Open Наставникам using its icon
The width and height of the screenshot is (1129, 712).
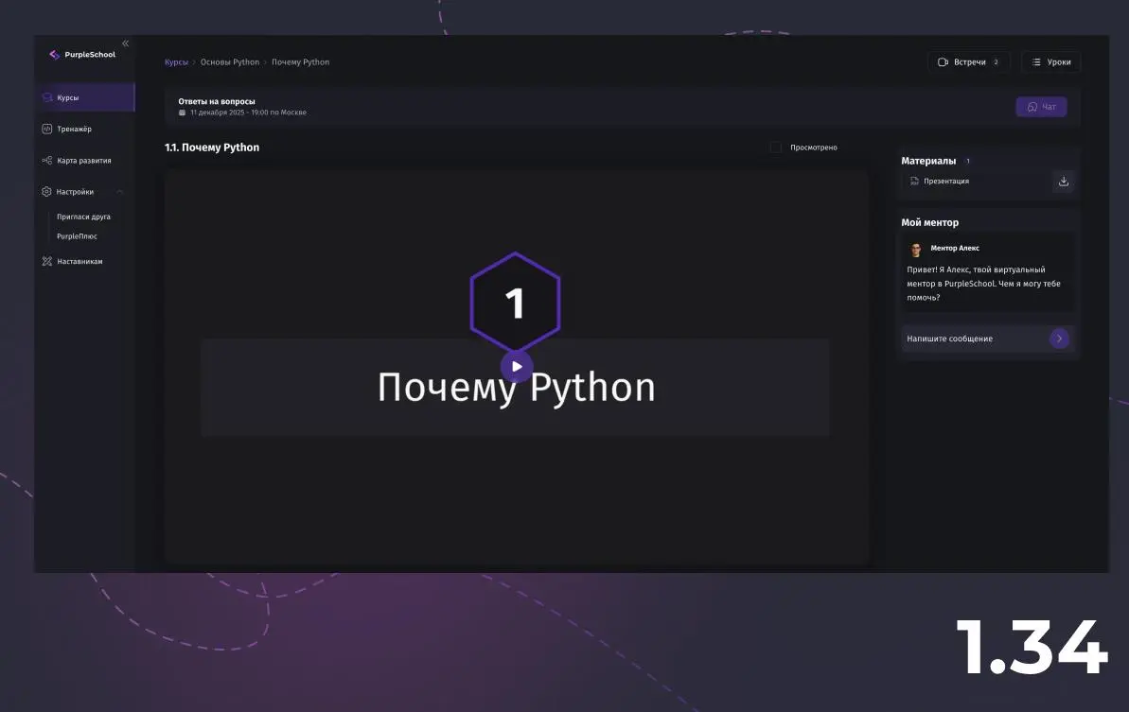[46, 261]
